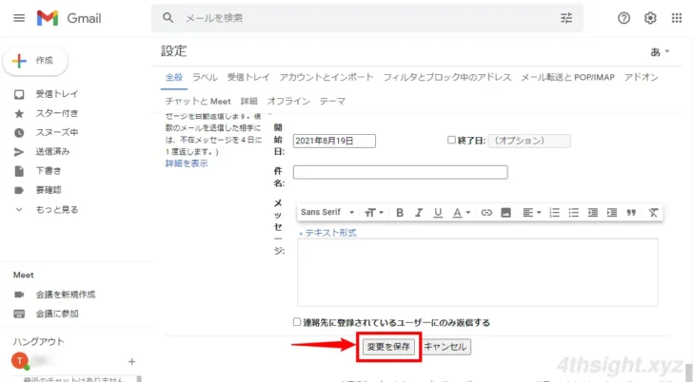Click the 開始日 date field

click(x=334, y=141)
